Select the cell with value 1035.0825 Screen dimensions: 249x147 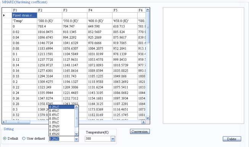point(125,71)
